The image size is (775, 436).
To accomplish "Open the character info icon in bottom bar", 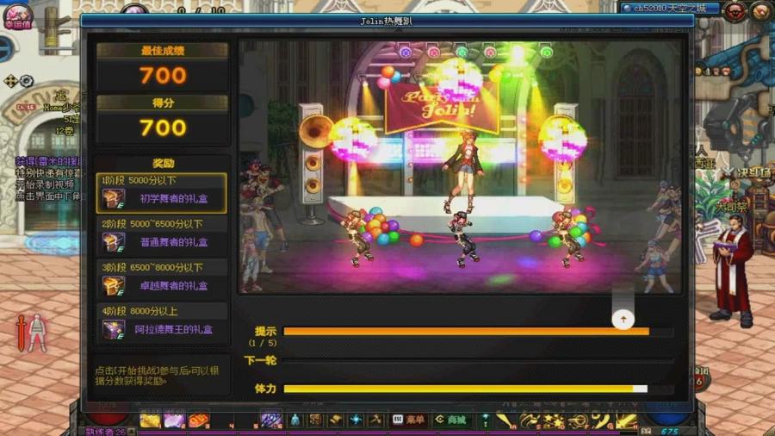I will click(x=295, y=420).
